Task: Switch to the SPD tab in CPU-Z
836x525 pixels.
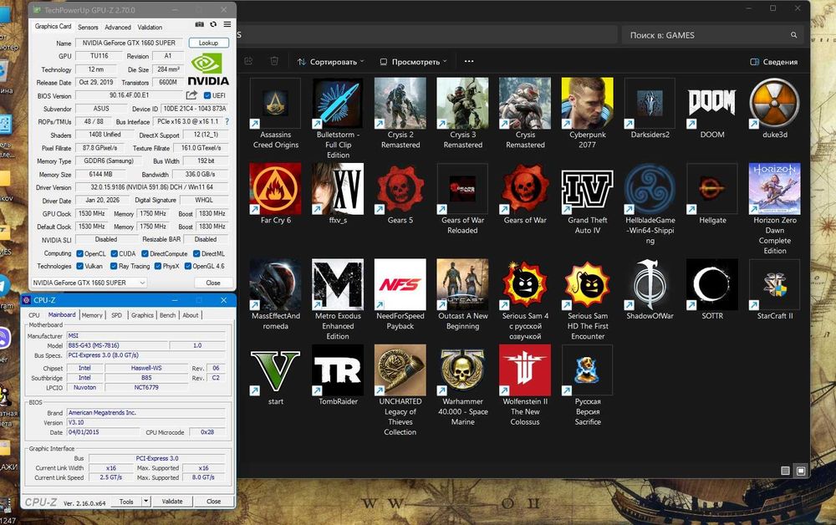Action: [117, 315]
